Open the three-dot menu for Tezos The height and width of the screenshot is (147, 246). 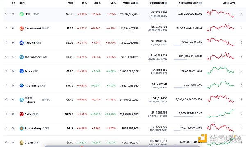[242, 71]
